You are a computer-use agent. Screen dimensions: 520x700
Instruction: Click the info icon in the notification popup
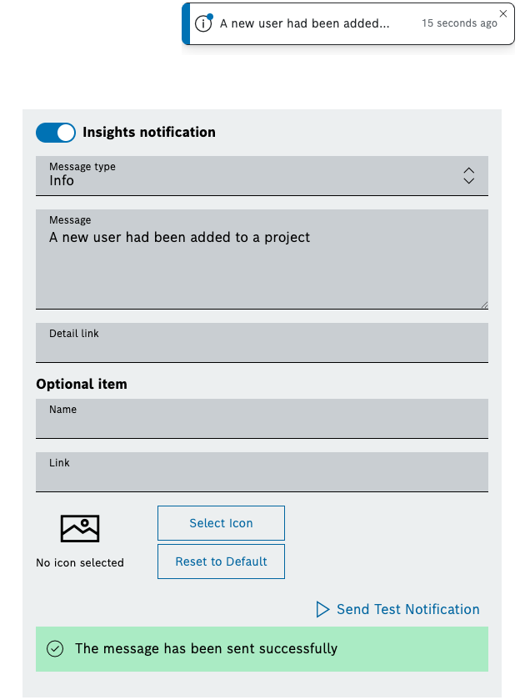pos(203,24)
